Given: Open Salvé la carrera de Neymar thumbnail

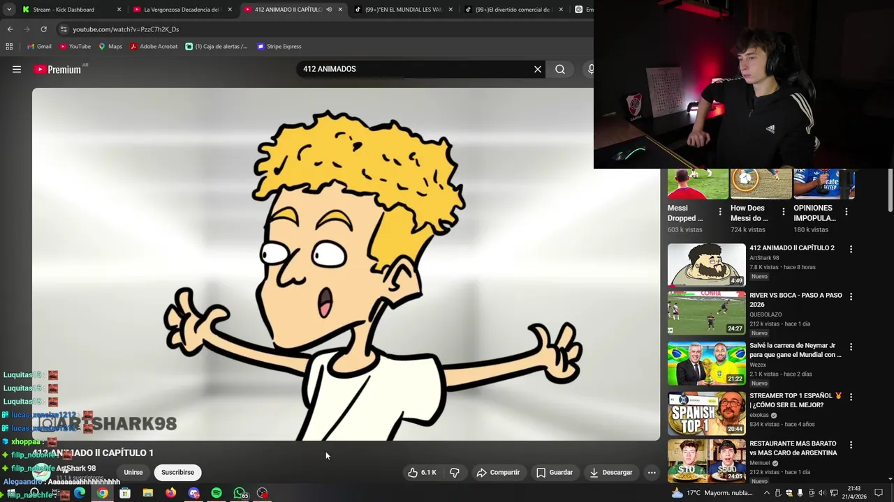Looking at the screenshot, I should point(706,363).
